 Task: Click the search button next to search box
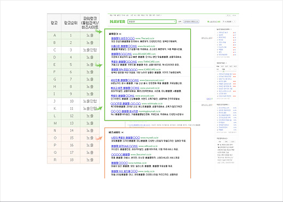tap(180, 21)
